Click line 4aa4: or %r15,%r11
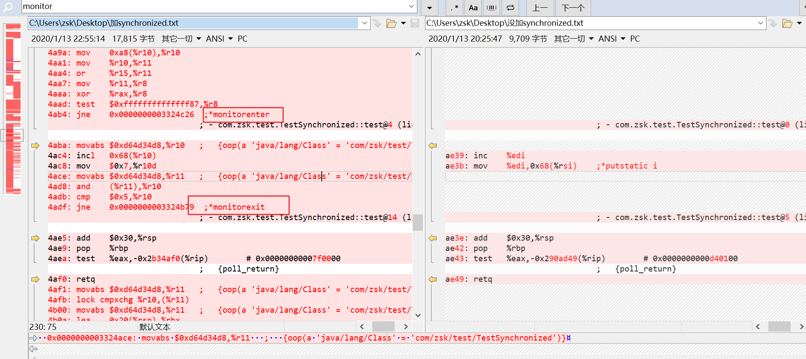This screenshot has width=806, height=359. pyautogui.click(x=100, y=73)
